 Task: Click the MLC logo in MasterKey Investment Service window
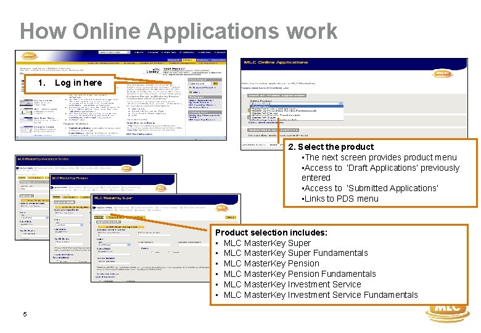click(126, 168)
